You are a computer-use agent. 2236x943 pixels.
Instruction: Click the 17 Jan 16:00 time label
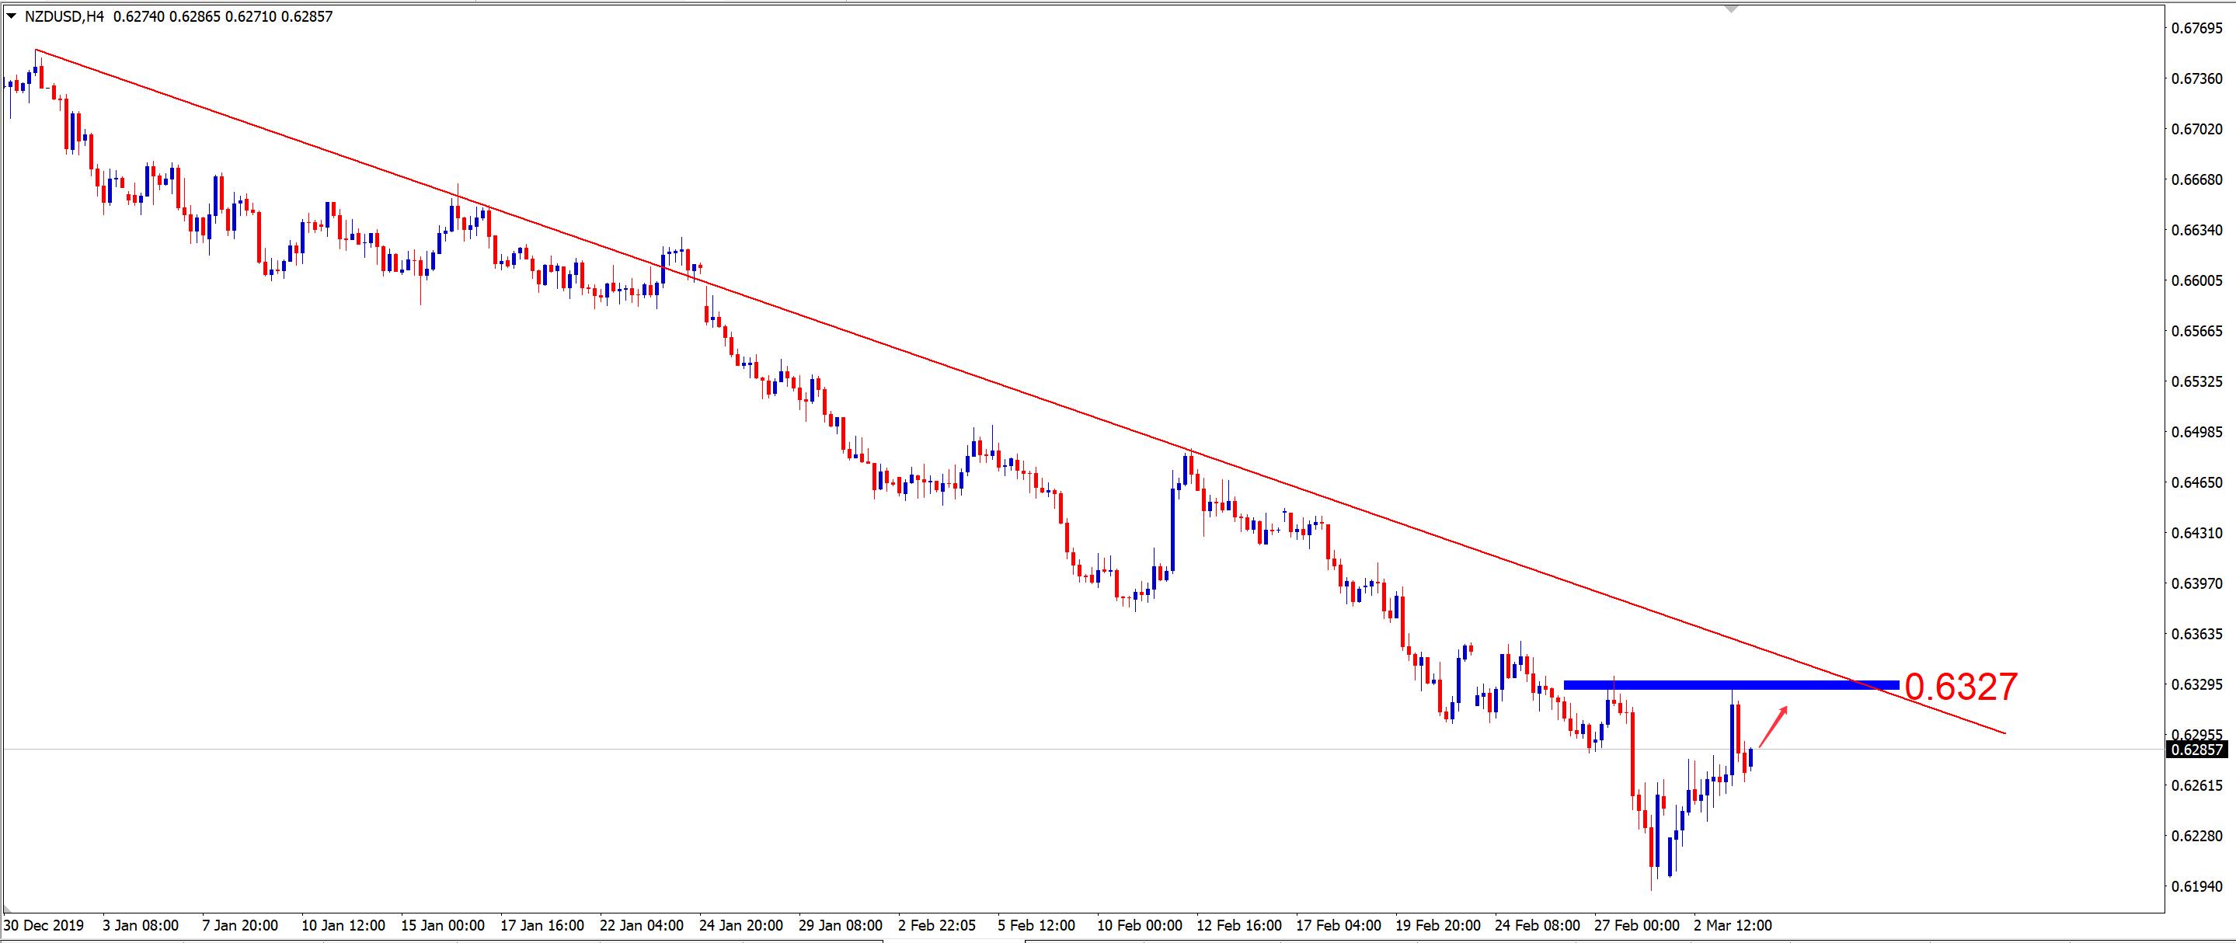543,925
